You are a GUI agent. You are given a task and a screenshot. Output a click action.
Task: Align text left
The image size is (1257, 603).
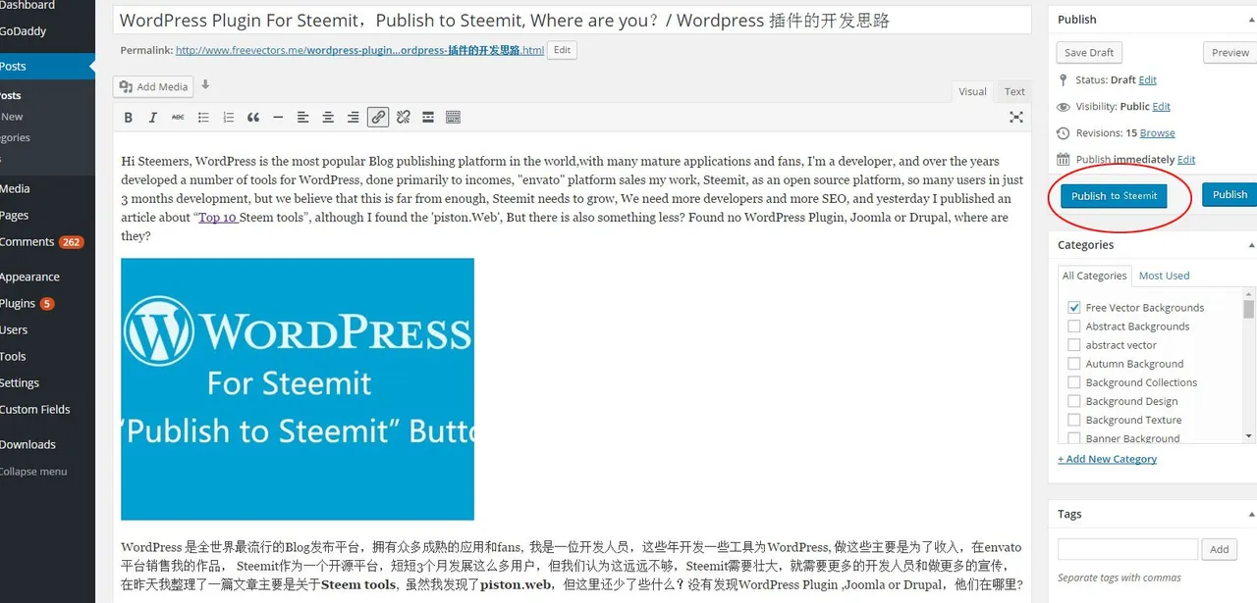302,118
